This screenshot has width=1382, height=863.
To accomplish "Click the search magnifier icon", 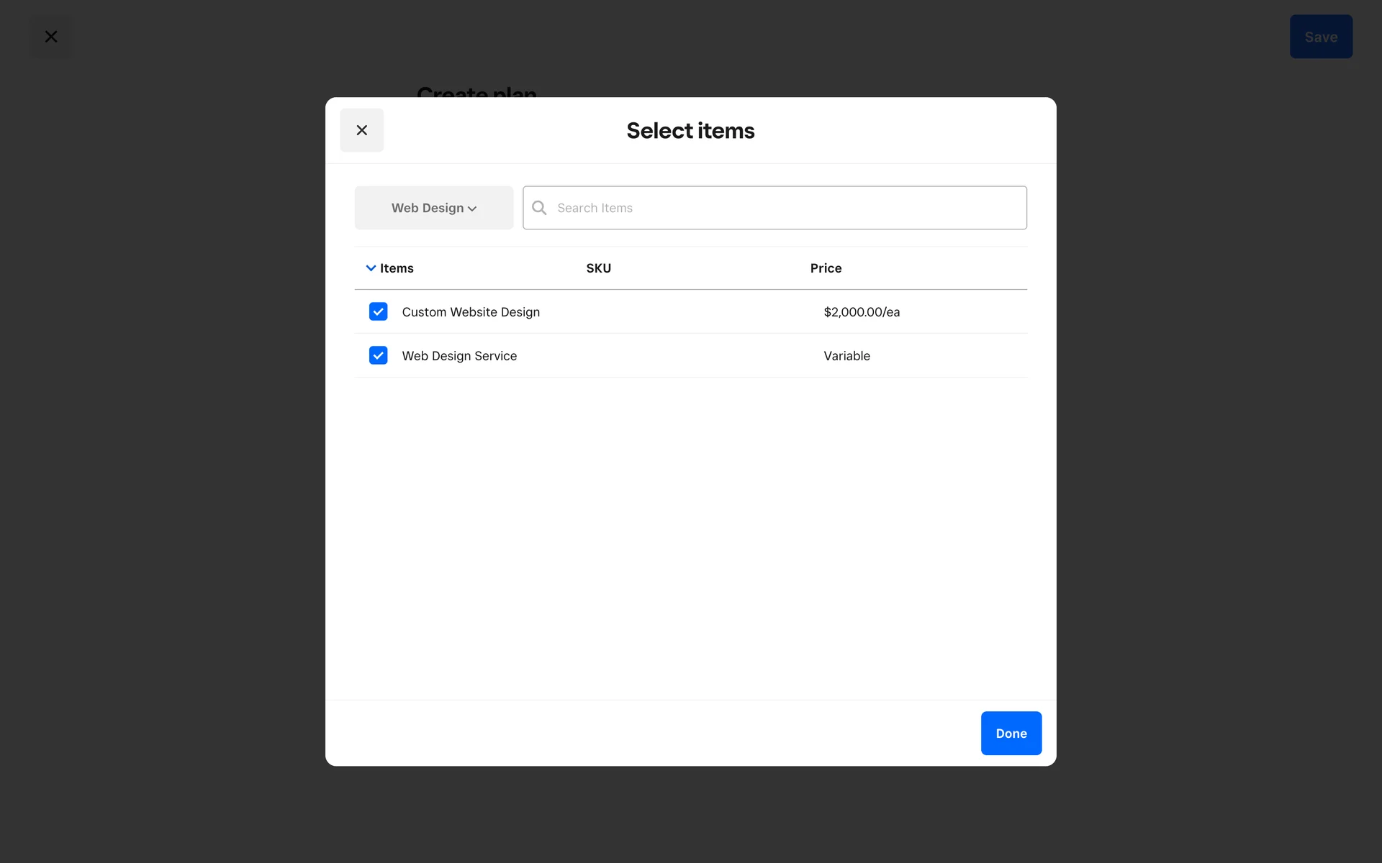I will pos(539,208).
